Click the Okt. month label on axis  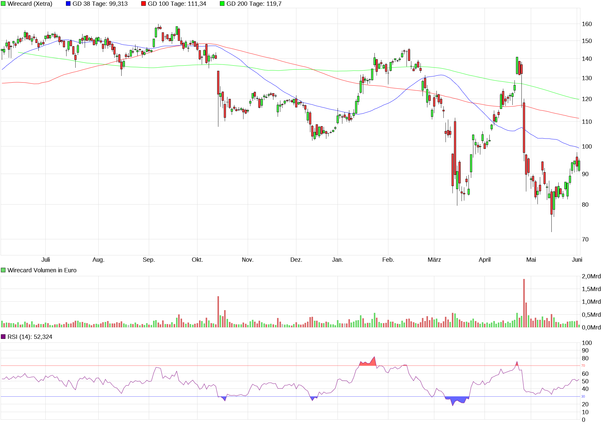(197, 260)
